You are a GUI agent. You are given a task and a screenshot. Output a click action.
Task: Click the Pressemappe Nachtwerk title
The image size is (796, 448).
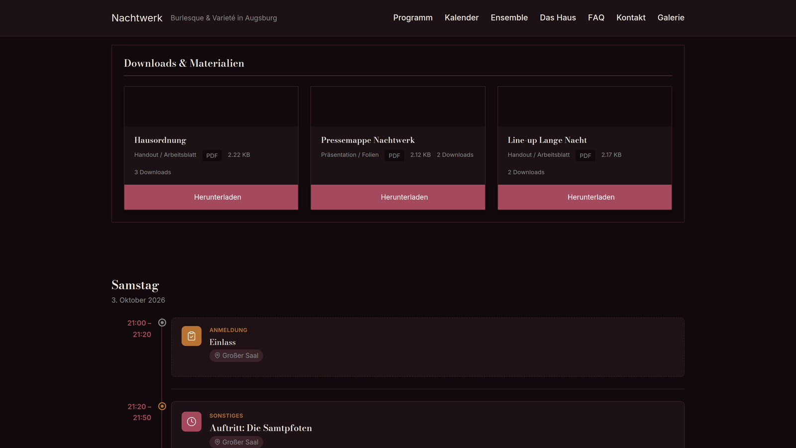pos(368,140)
